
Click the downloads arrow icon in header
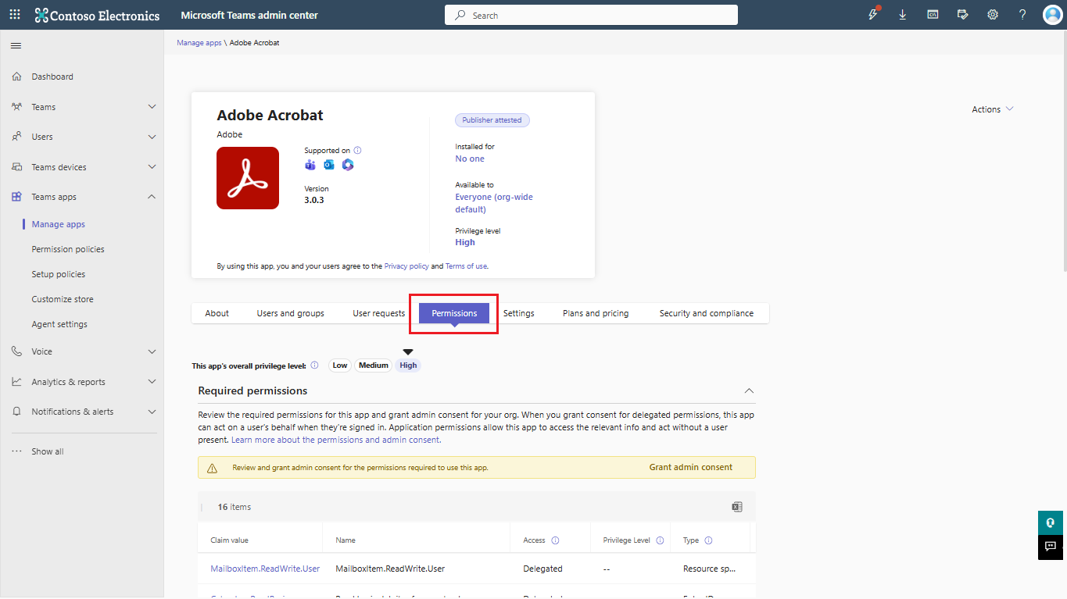tap(903, 15)
